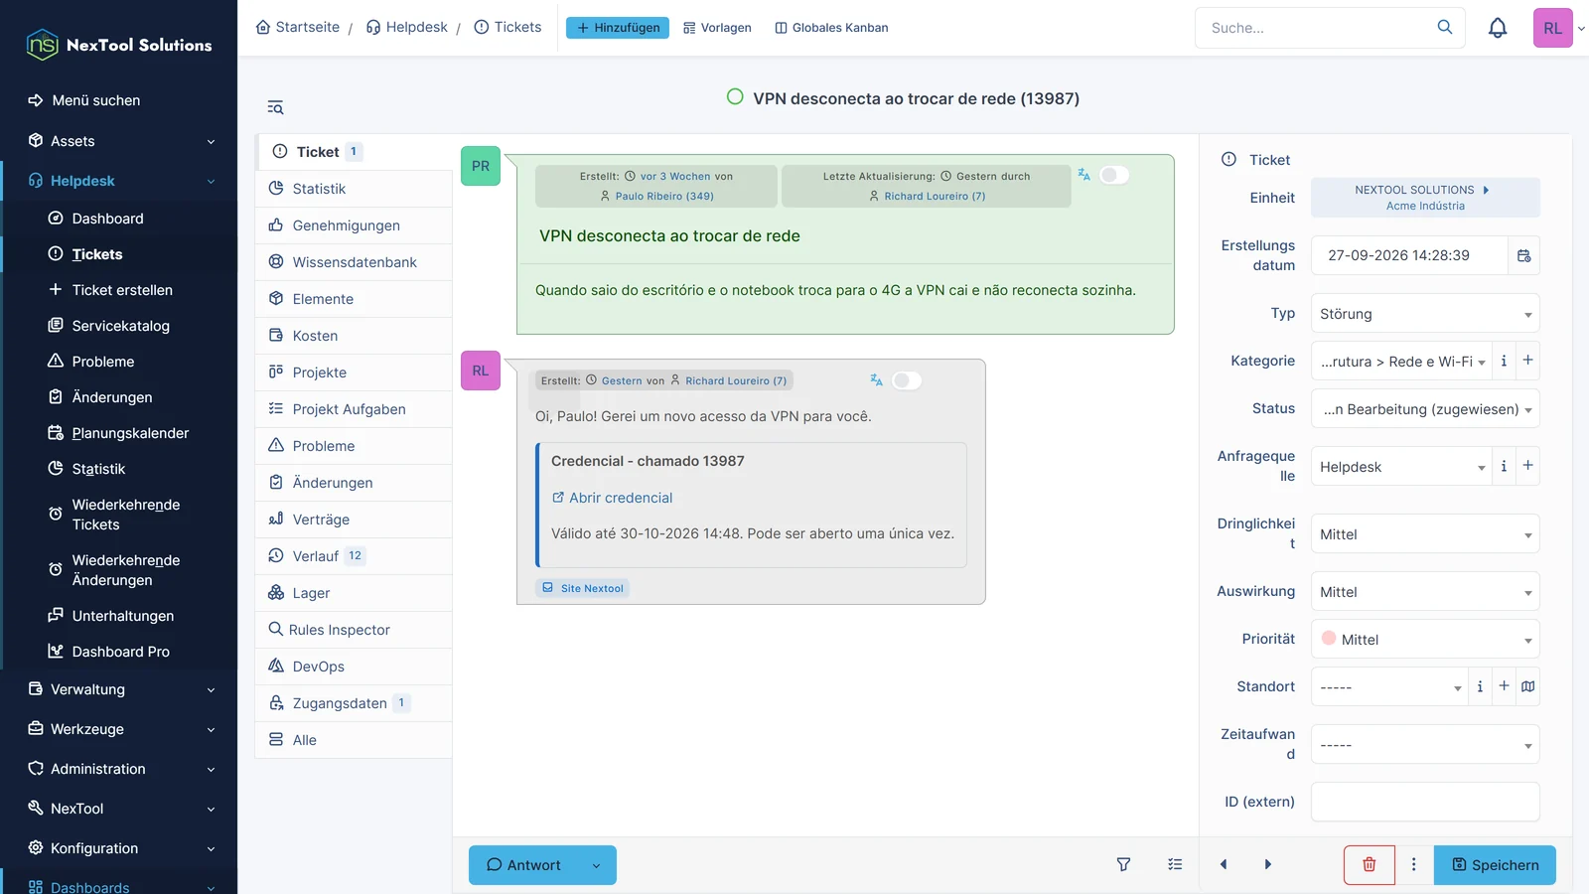Toggle the switch on Paulo Ribeiro's message
Screen dimensions: 1589x894
pyautogui.click(x=1114, y=176)
